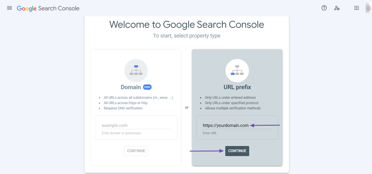Click the URL prefix card's sitemap icon
This screenshot has height=174, width=372.
237,70
